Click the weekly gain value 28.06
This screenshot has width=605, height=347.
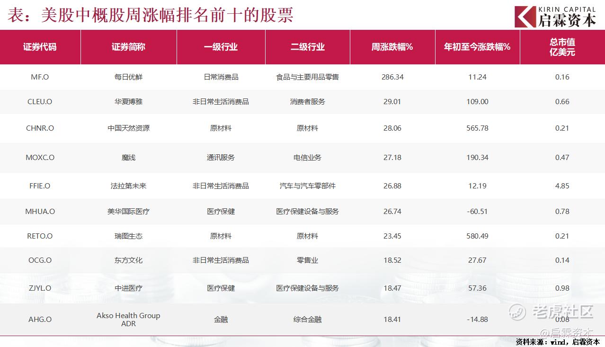pos(392,128)
